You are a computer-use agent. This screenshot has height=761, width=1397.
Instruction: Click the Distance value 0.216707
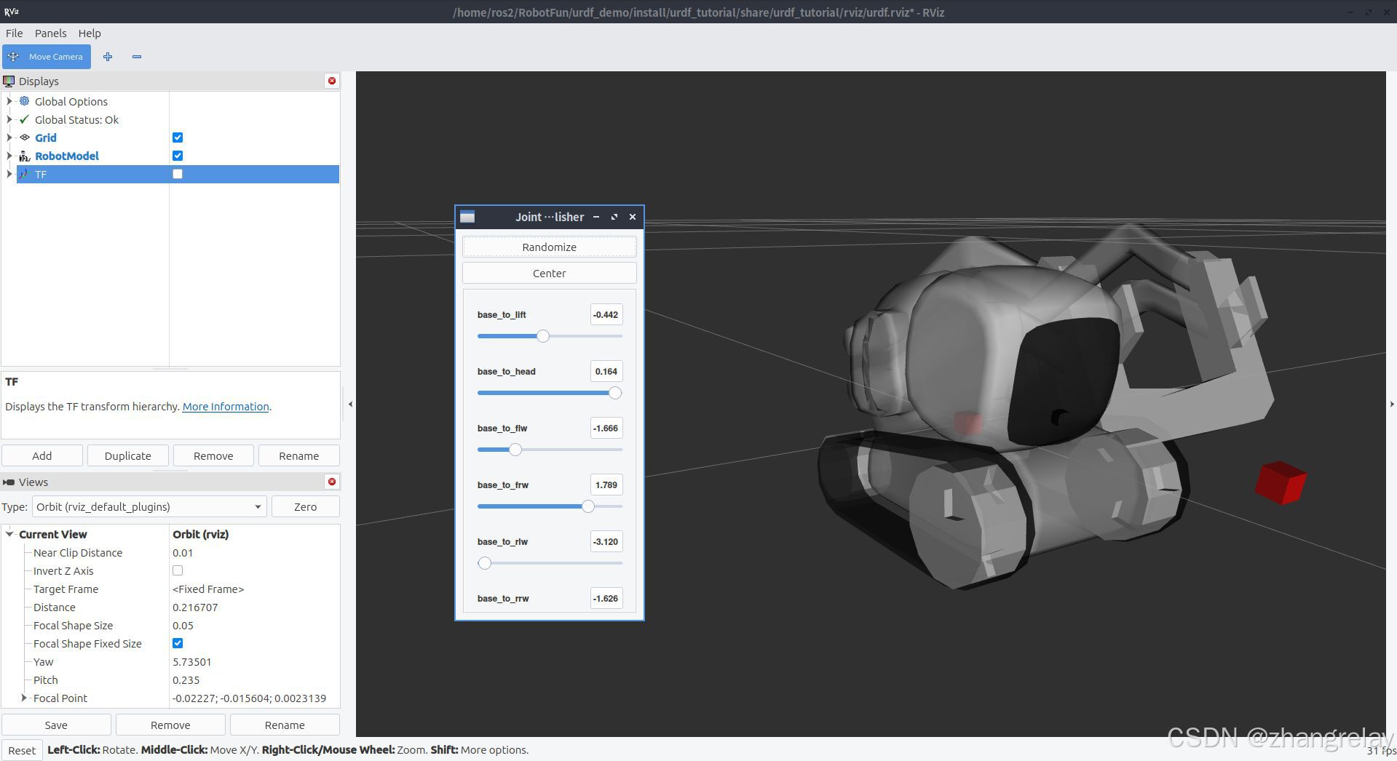coord(195,607)
